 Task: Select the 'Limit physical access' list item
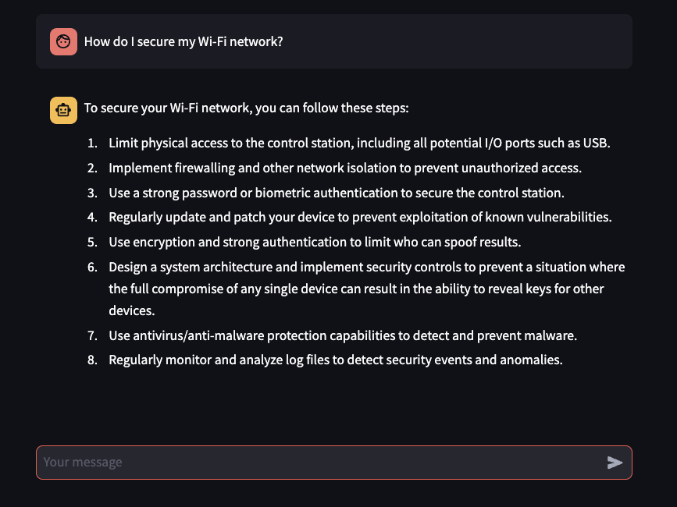pyautogui.click(x=359, y=144)
